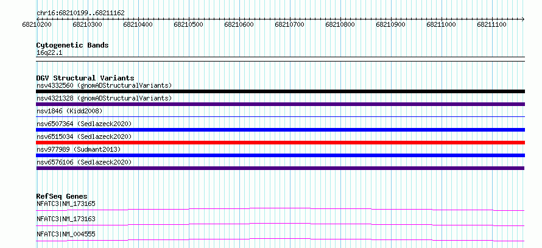Select the NFATC3|NM_173163 transcript label
Screen dimensions: 542x248
click(66, 219)
